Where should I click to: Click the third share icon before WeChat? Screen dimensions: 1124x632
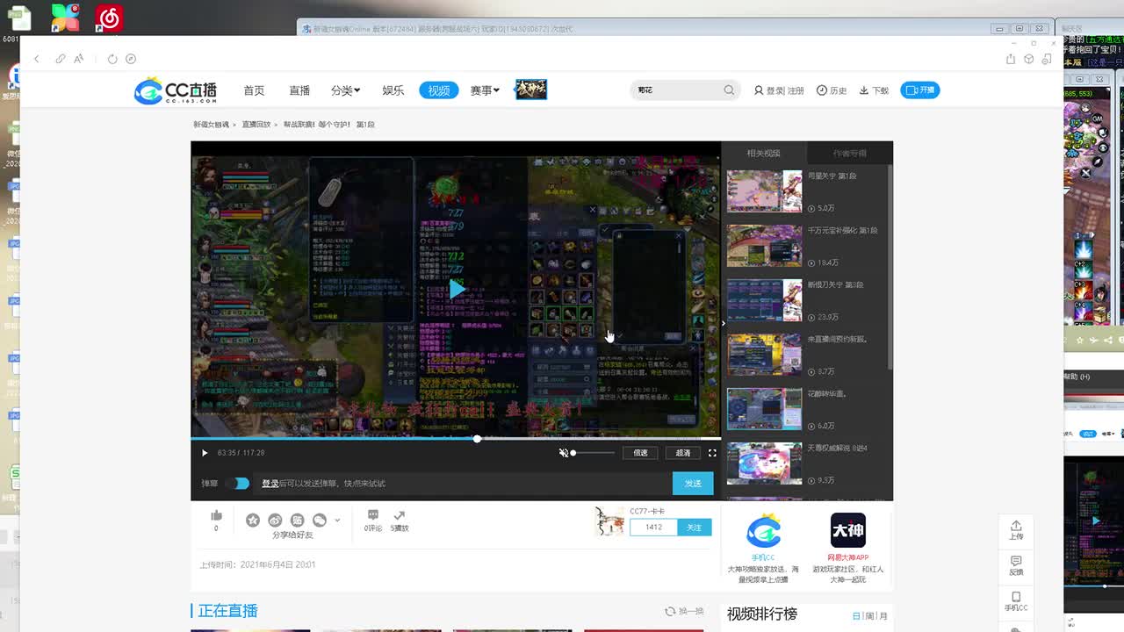[297, 521]
